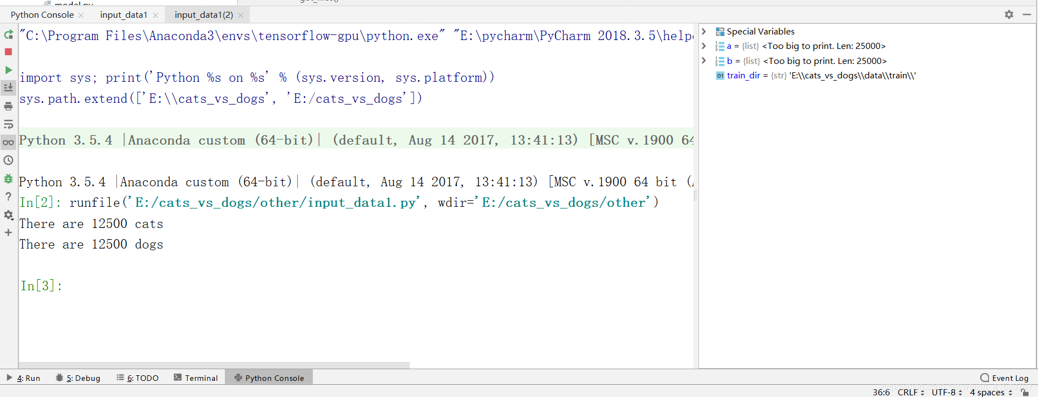Switch to the Python Console tab at top
The width and height of the screenshot is (1038, 397).
click(42, 15)
